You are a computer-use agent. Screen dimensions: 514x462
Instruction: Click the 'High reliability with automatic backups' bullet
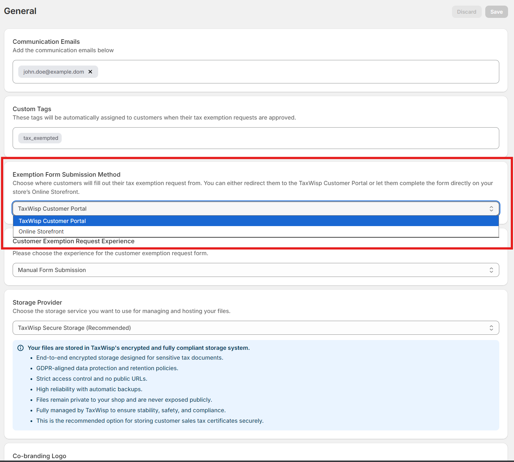coord(89,389)
